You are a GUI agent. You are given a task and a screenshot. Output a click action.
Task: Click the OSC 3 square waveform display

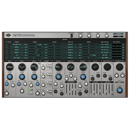pos(34,67)
